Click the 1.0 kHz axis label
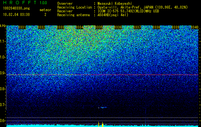The image size is (201, 127). [3, 57]
